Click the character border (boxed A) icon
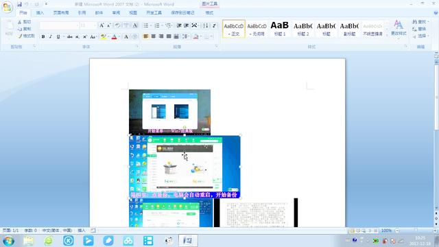 [x=135, y=25]
